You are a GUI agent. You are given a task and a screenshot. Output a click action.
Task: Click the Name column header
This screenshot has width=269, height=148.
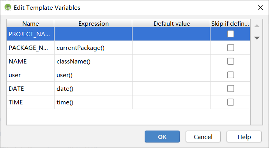(30, 23)
